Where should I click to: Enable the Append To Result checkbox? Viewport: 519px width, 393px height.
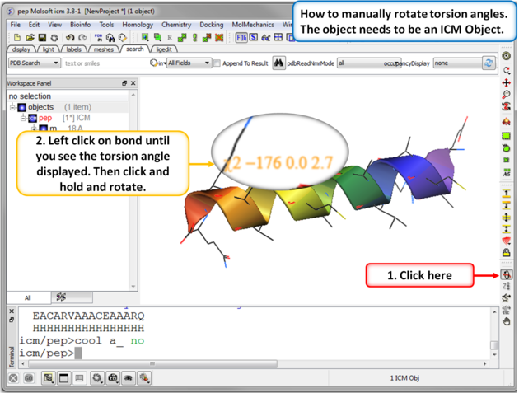point(217,63)
